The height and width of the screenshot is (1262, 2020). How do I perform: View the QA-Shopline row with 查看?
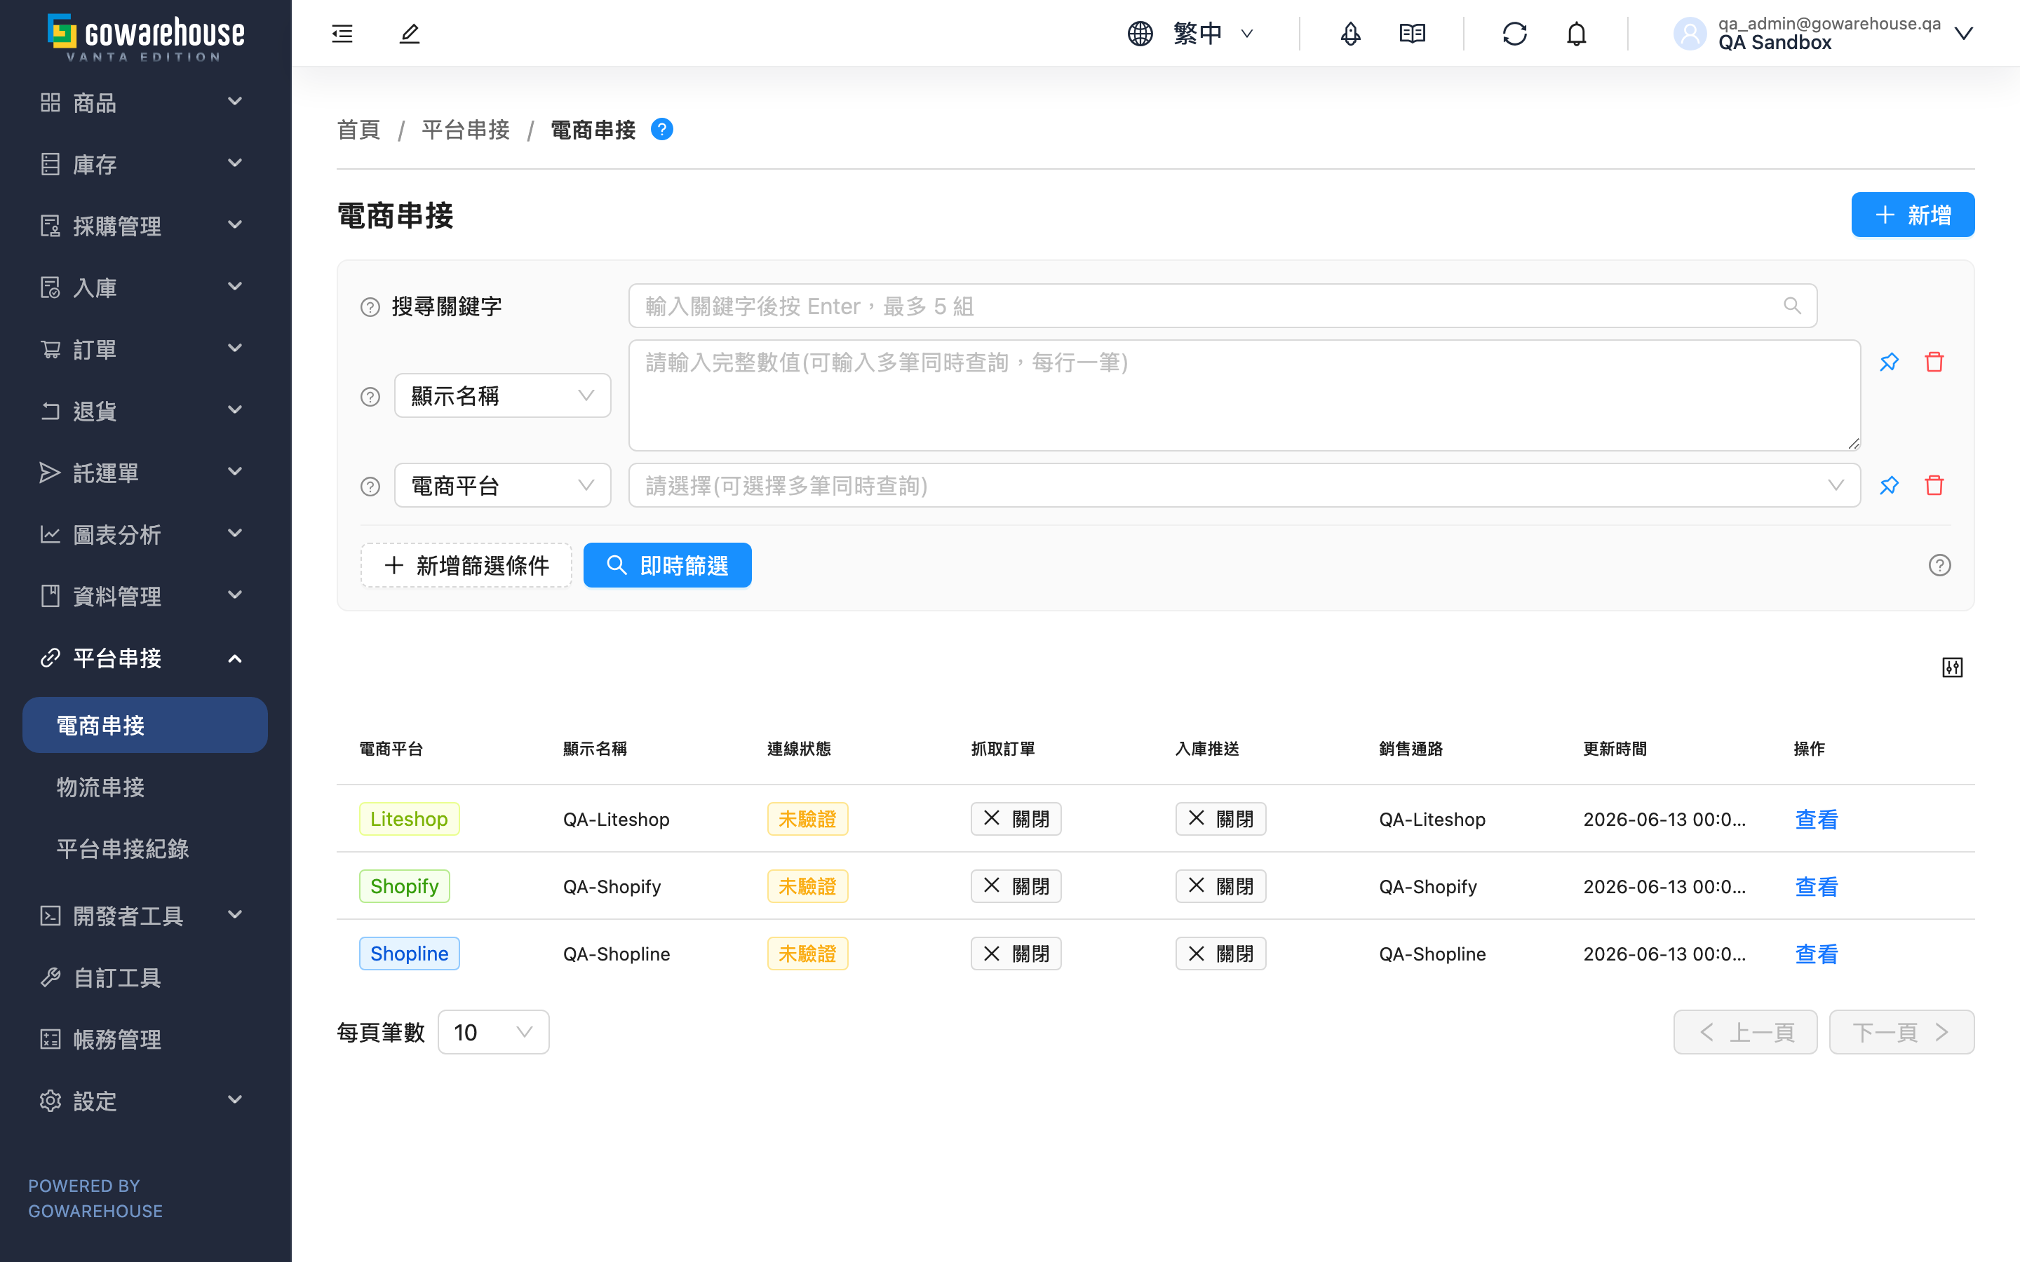pos(1817,954)
